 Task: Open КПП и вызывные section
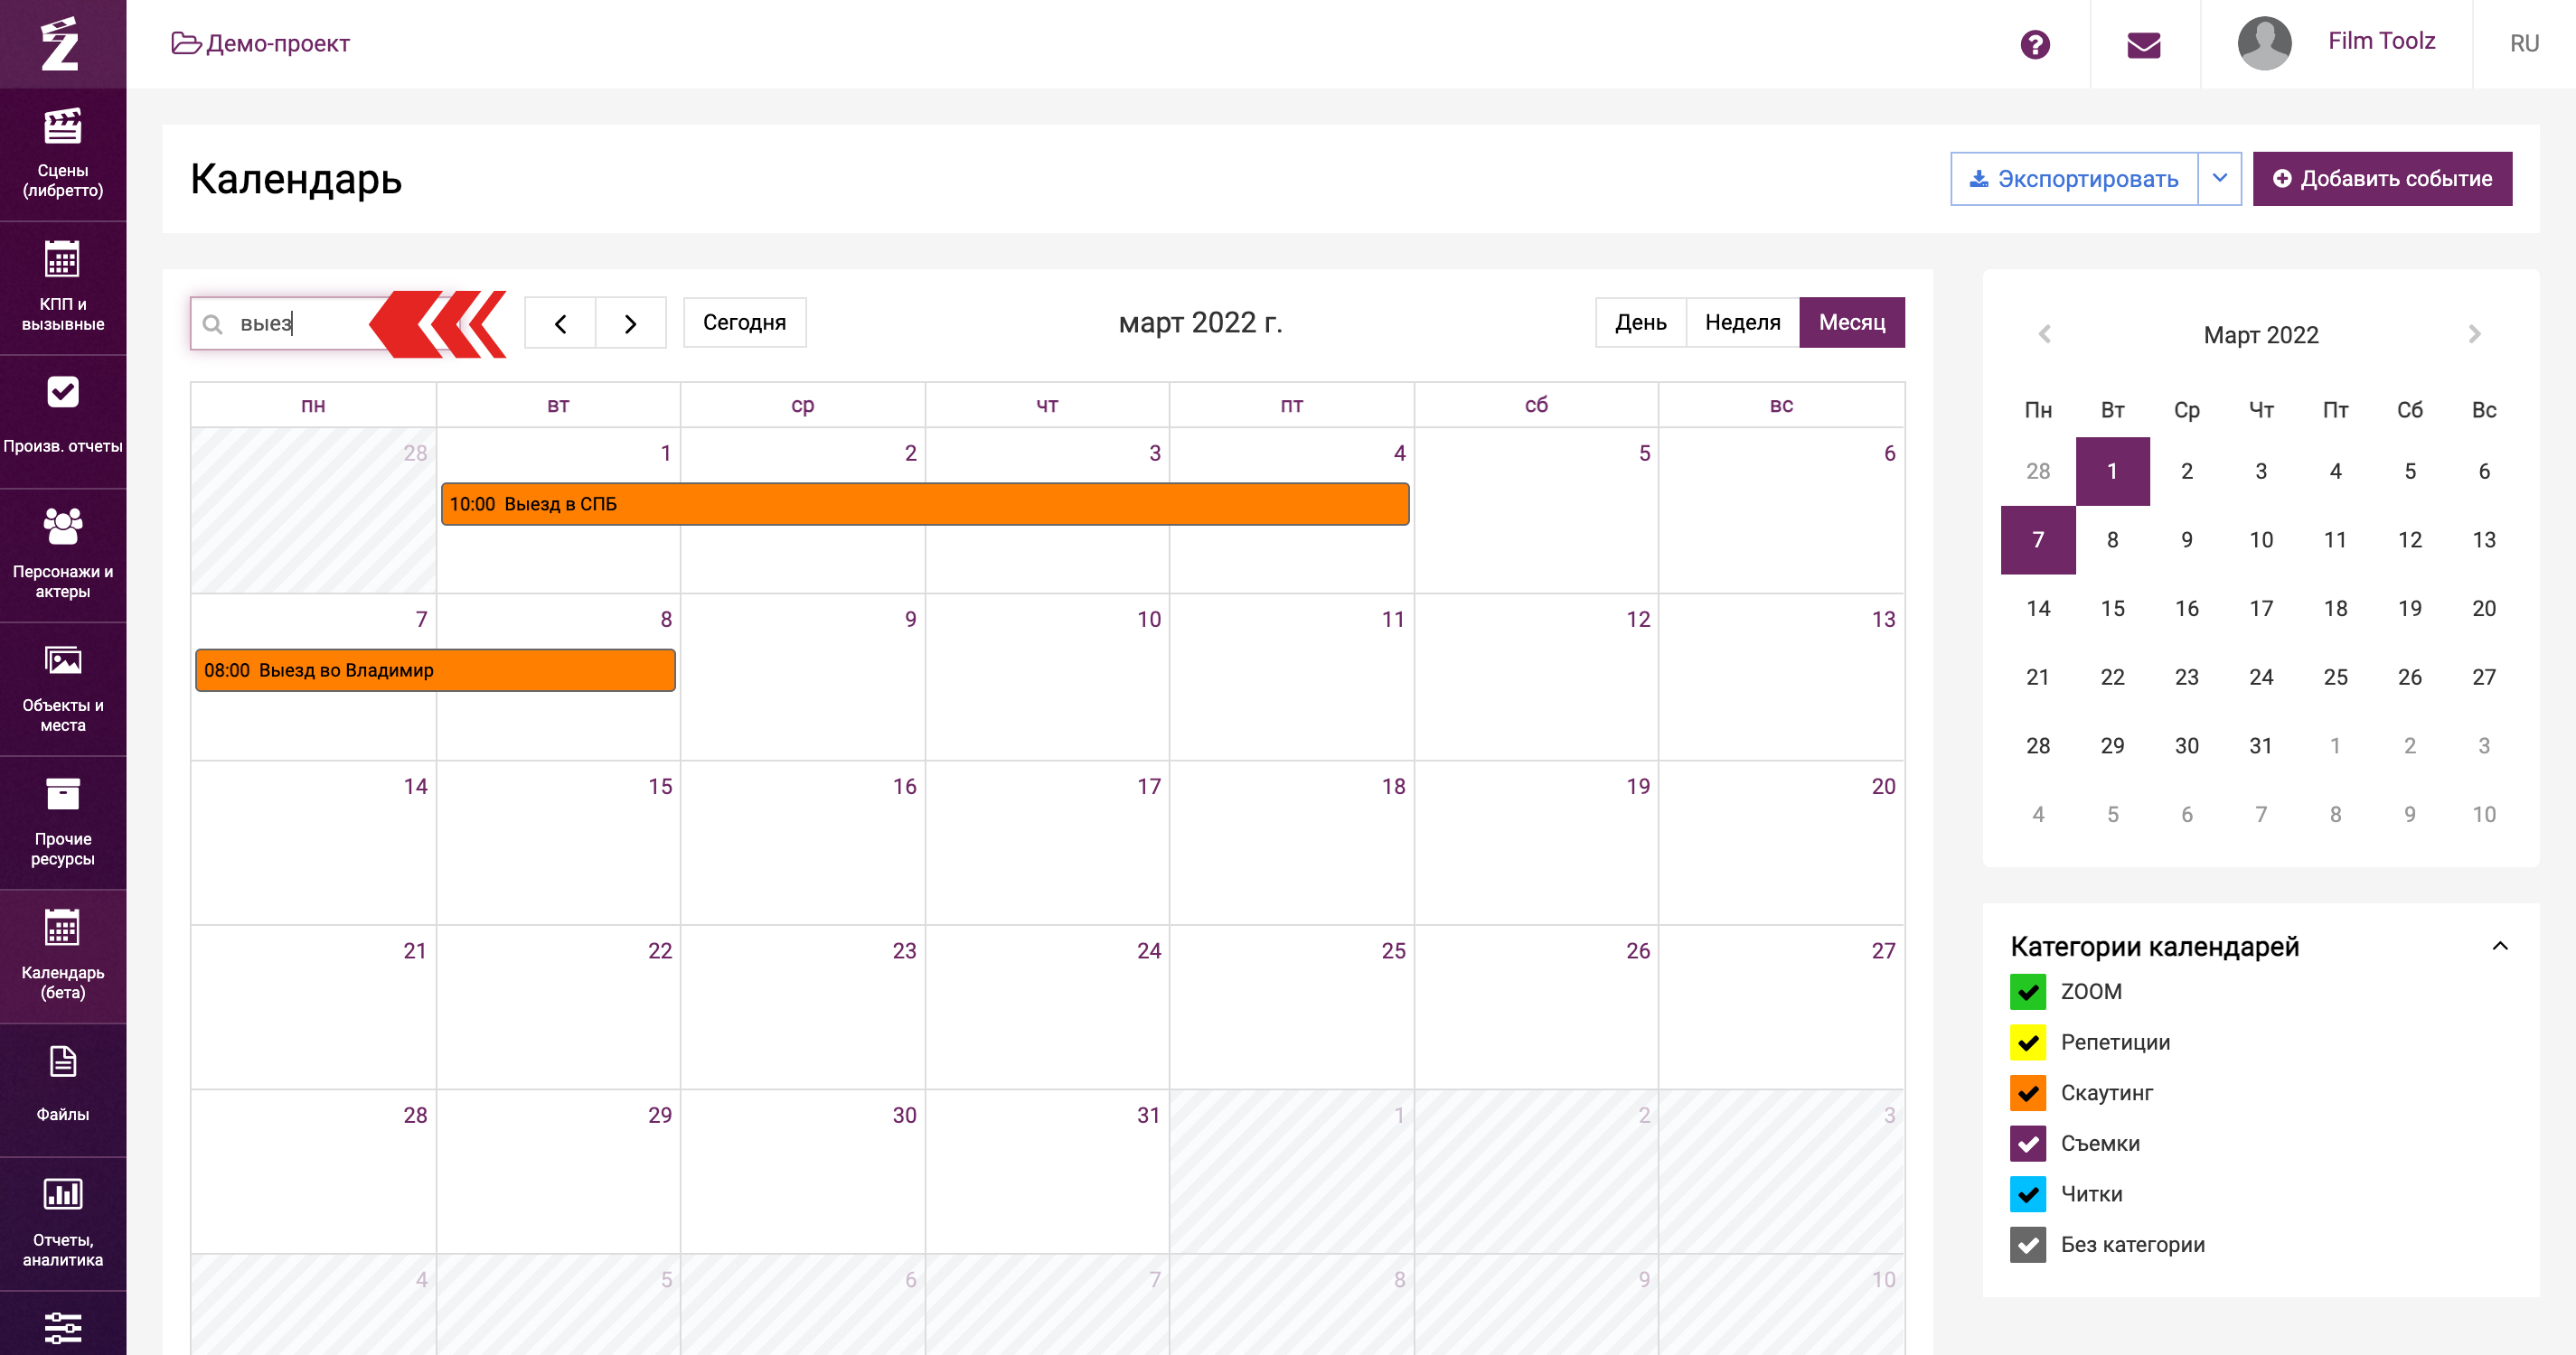[63, 288]
